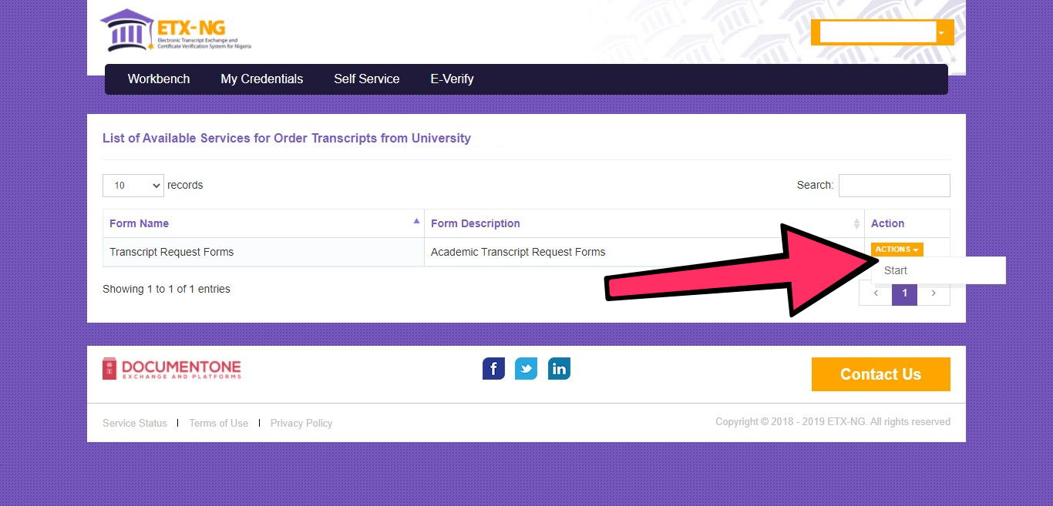
Task: Click Start in the Actions menu
Action: [x=895, y=270]
